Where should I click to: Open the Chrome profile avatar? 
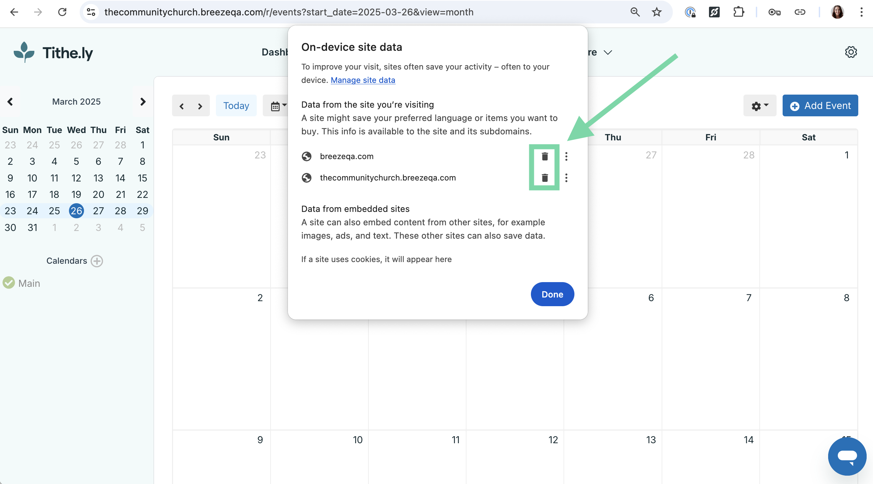point(837,12)
